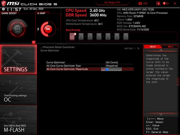Select the fifth boot priority device slot

[108, 37]
